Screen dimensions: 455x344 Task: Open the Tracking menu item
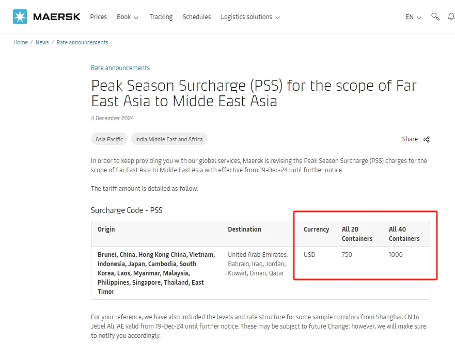[x=161, y=17]
